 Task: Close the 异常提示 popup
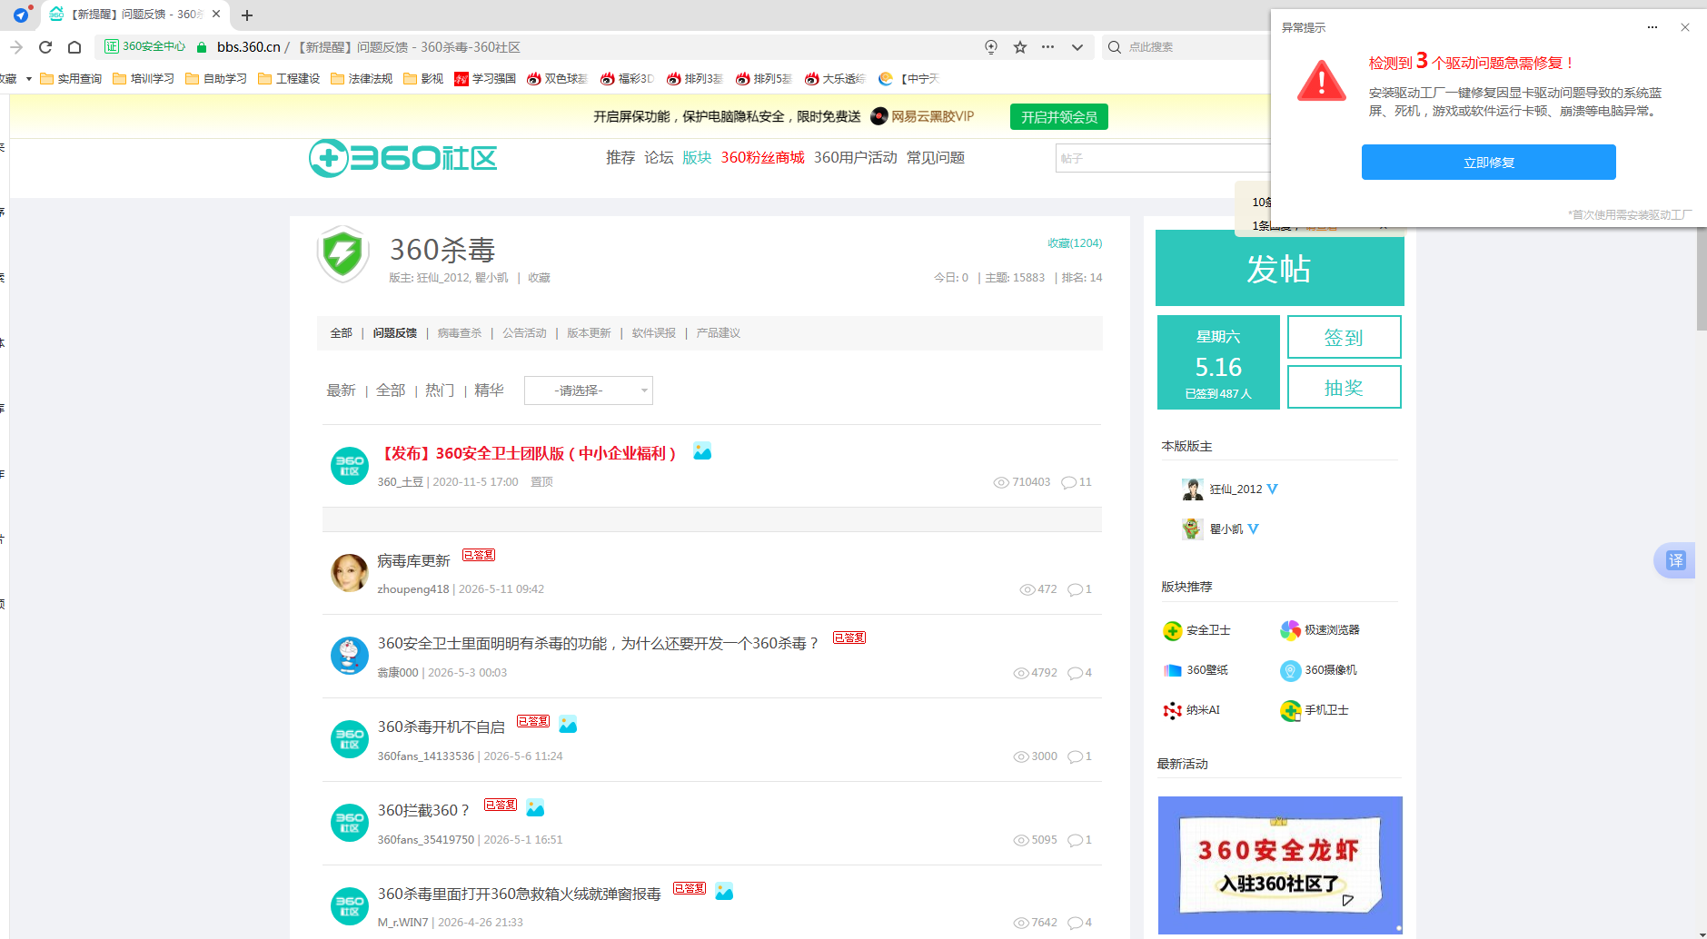(1685, 27)
